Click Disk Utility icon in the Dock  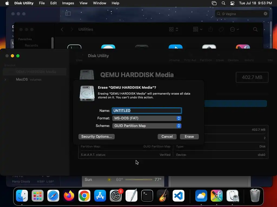(232, 196)
